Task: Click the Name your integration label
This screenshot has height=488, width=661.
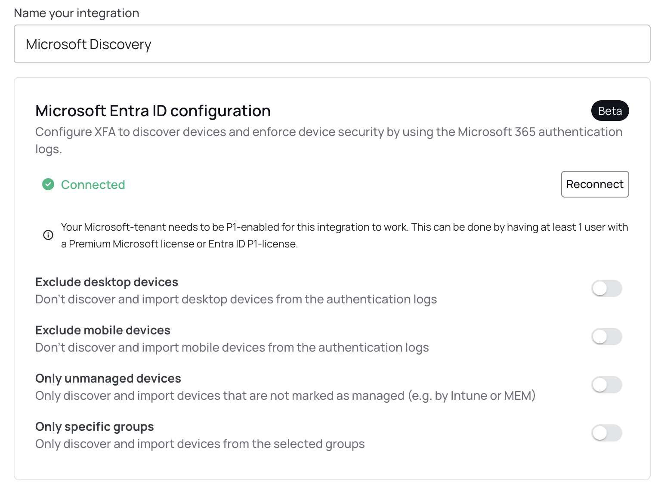Action: pos(77,13)
